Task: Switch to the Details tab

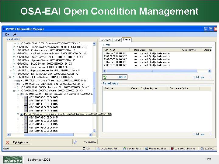Action: pyautogui.click(x=117, y=40)
